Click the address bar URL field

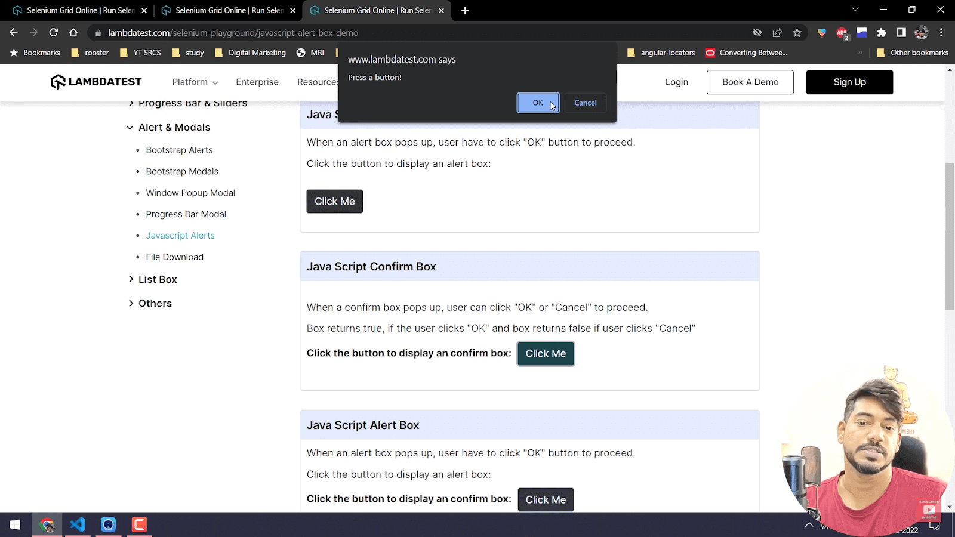[x=418, y=33]
